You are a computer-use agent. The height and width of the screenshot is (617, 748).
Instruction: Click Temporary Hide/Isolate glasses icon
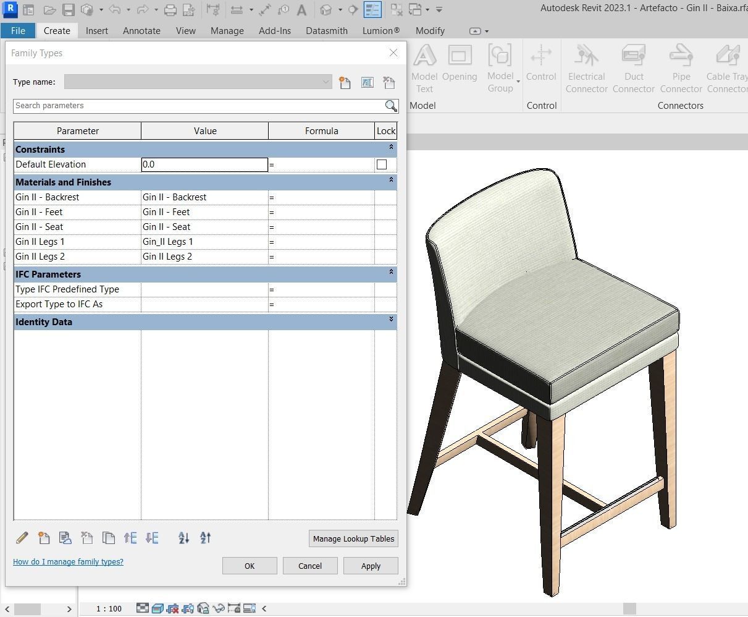click(x=219, y=608)
